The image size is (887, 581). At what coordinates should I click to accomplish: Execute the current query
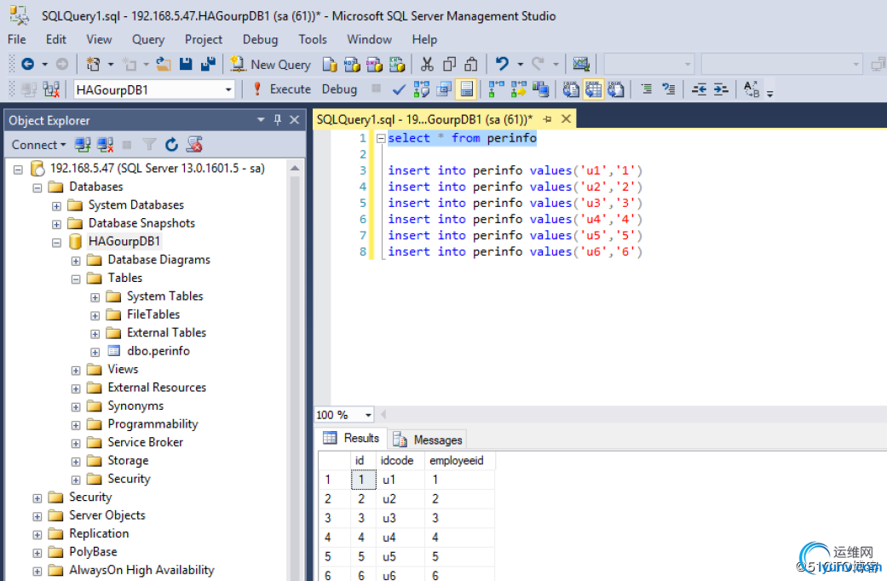(282, 89)
